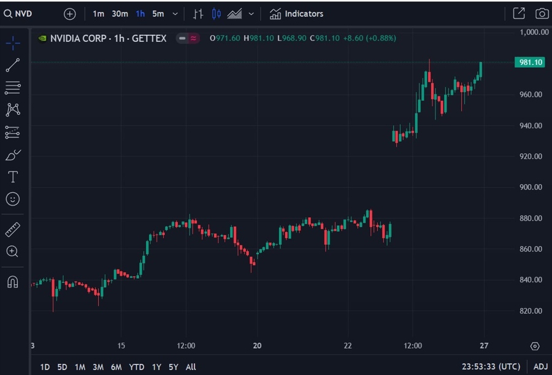Viewport: 552px width, 375px height.
Task: Open the Indicators dialog
Action: coord(296,14)
